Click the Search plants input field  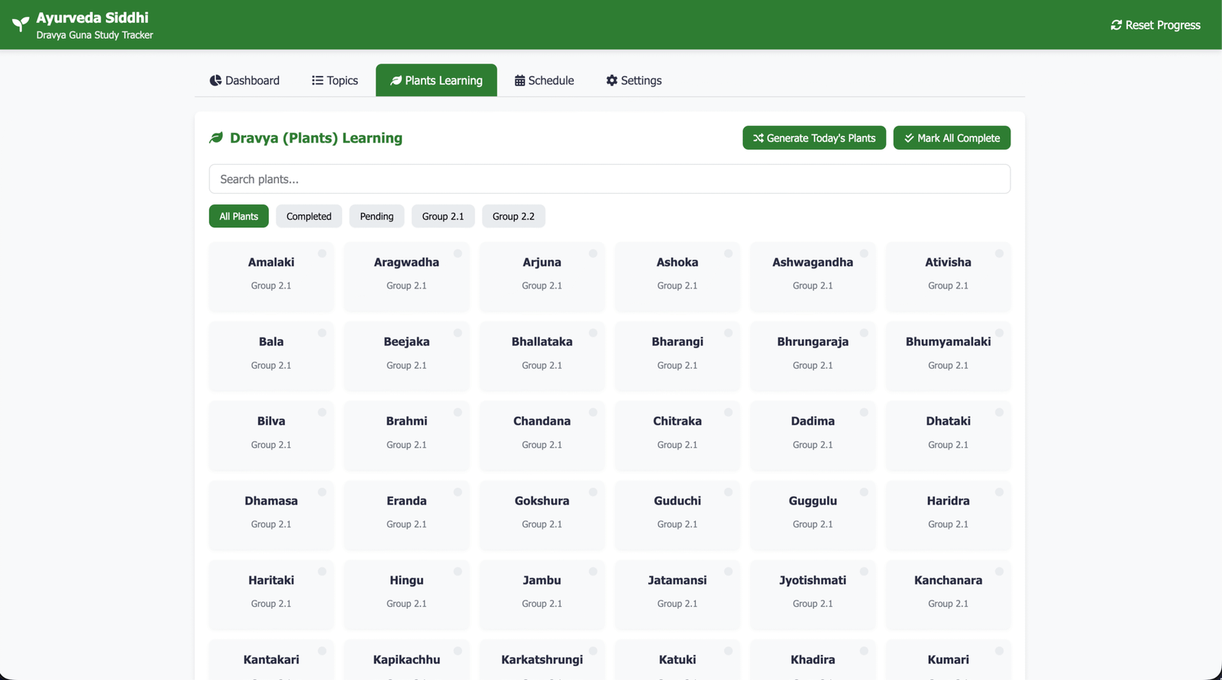[x=609, y=179]
